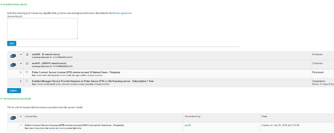This screenshot has width=334, height=133.
Task: Click the Surrendered by column header
Action: point(192,116)
